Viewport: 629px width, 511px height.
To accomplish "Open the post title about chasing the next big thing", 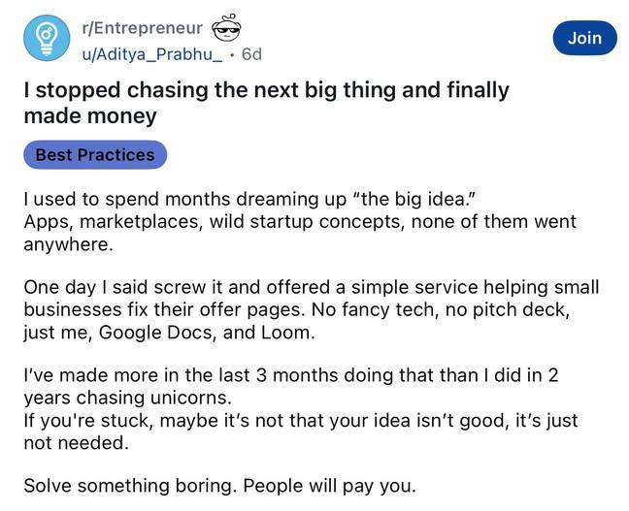I will click(x=265, y=103).
